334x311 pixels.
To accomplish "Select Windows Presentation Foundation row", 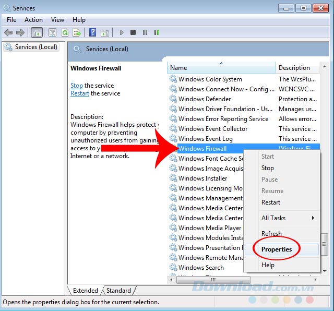I will pyautogui.click(x=206, y=247).
